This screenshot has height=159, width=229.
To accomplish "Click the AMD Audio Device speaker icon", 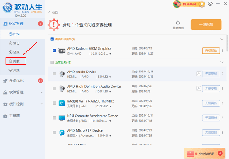I will pos(62,74).
